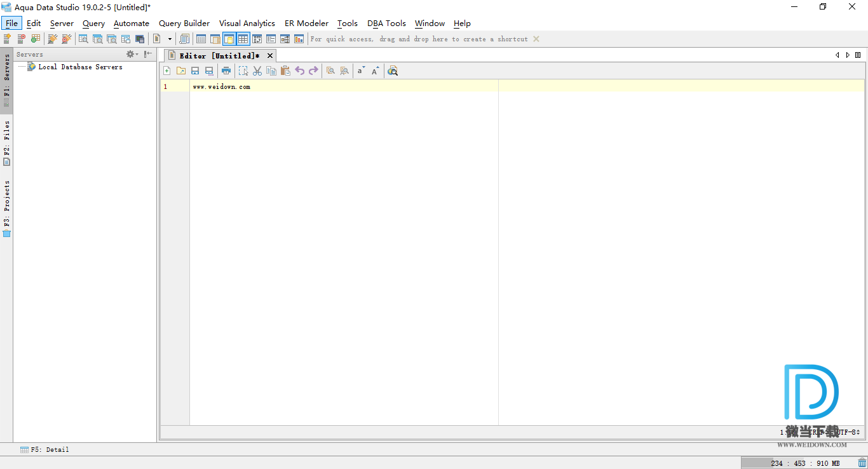
Task: Open the Server menu
Action: point(62,23)
